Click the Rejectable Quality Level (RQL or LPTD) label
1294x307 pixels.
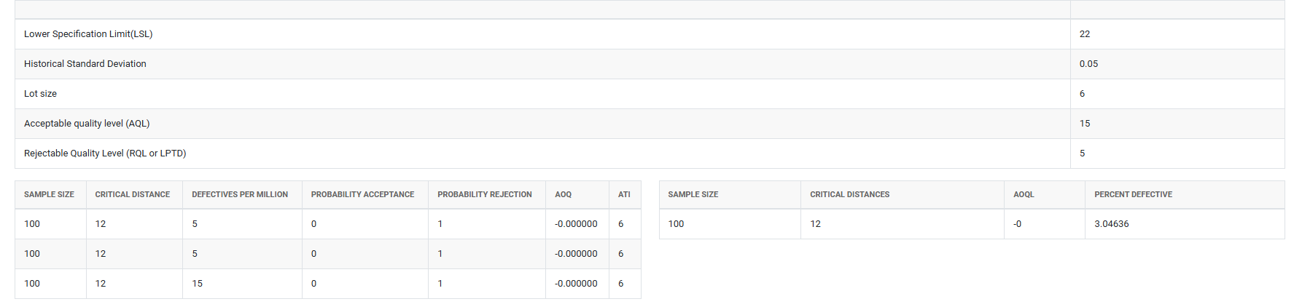point(105,153)
